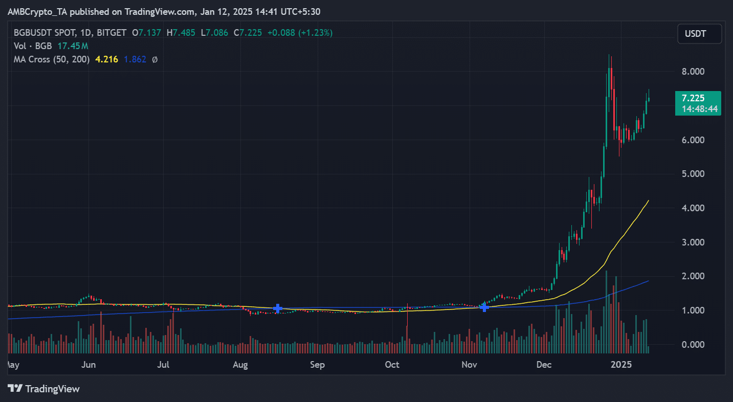Click the blue 200-MA value 1.862
The image size is (733, 402).
[x=134, y=59]
